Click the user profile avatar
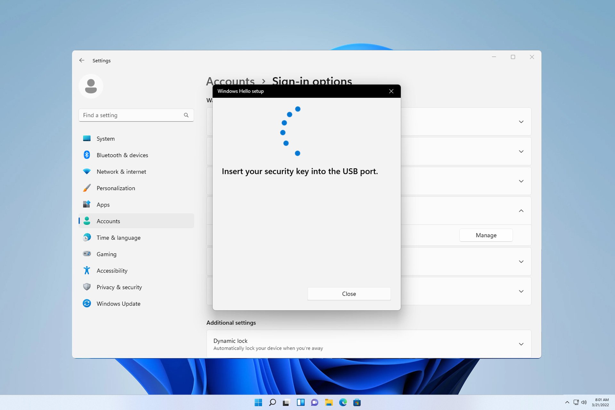The width and height of the screenshot is (615, 410). [x=91, y=86]
